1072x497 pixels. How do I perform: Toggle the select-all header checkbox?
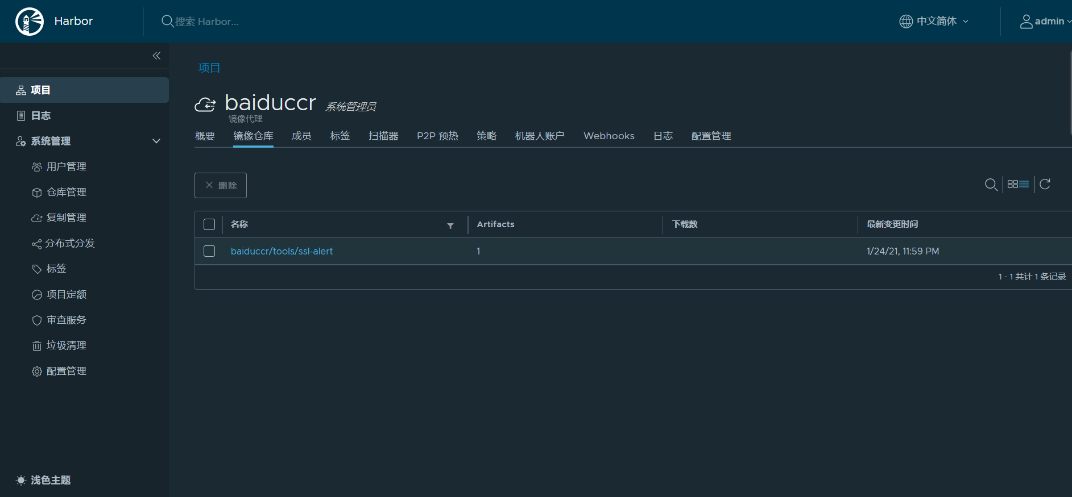pyautogui.click(x=209, y=224)
